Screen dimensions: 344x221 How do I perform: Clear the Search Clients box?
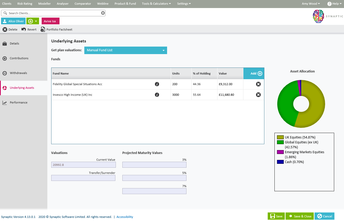point(103,13)
